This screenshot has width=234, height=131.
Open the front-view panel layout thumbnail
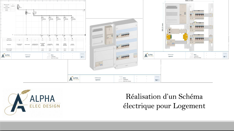point(186,29)
